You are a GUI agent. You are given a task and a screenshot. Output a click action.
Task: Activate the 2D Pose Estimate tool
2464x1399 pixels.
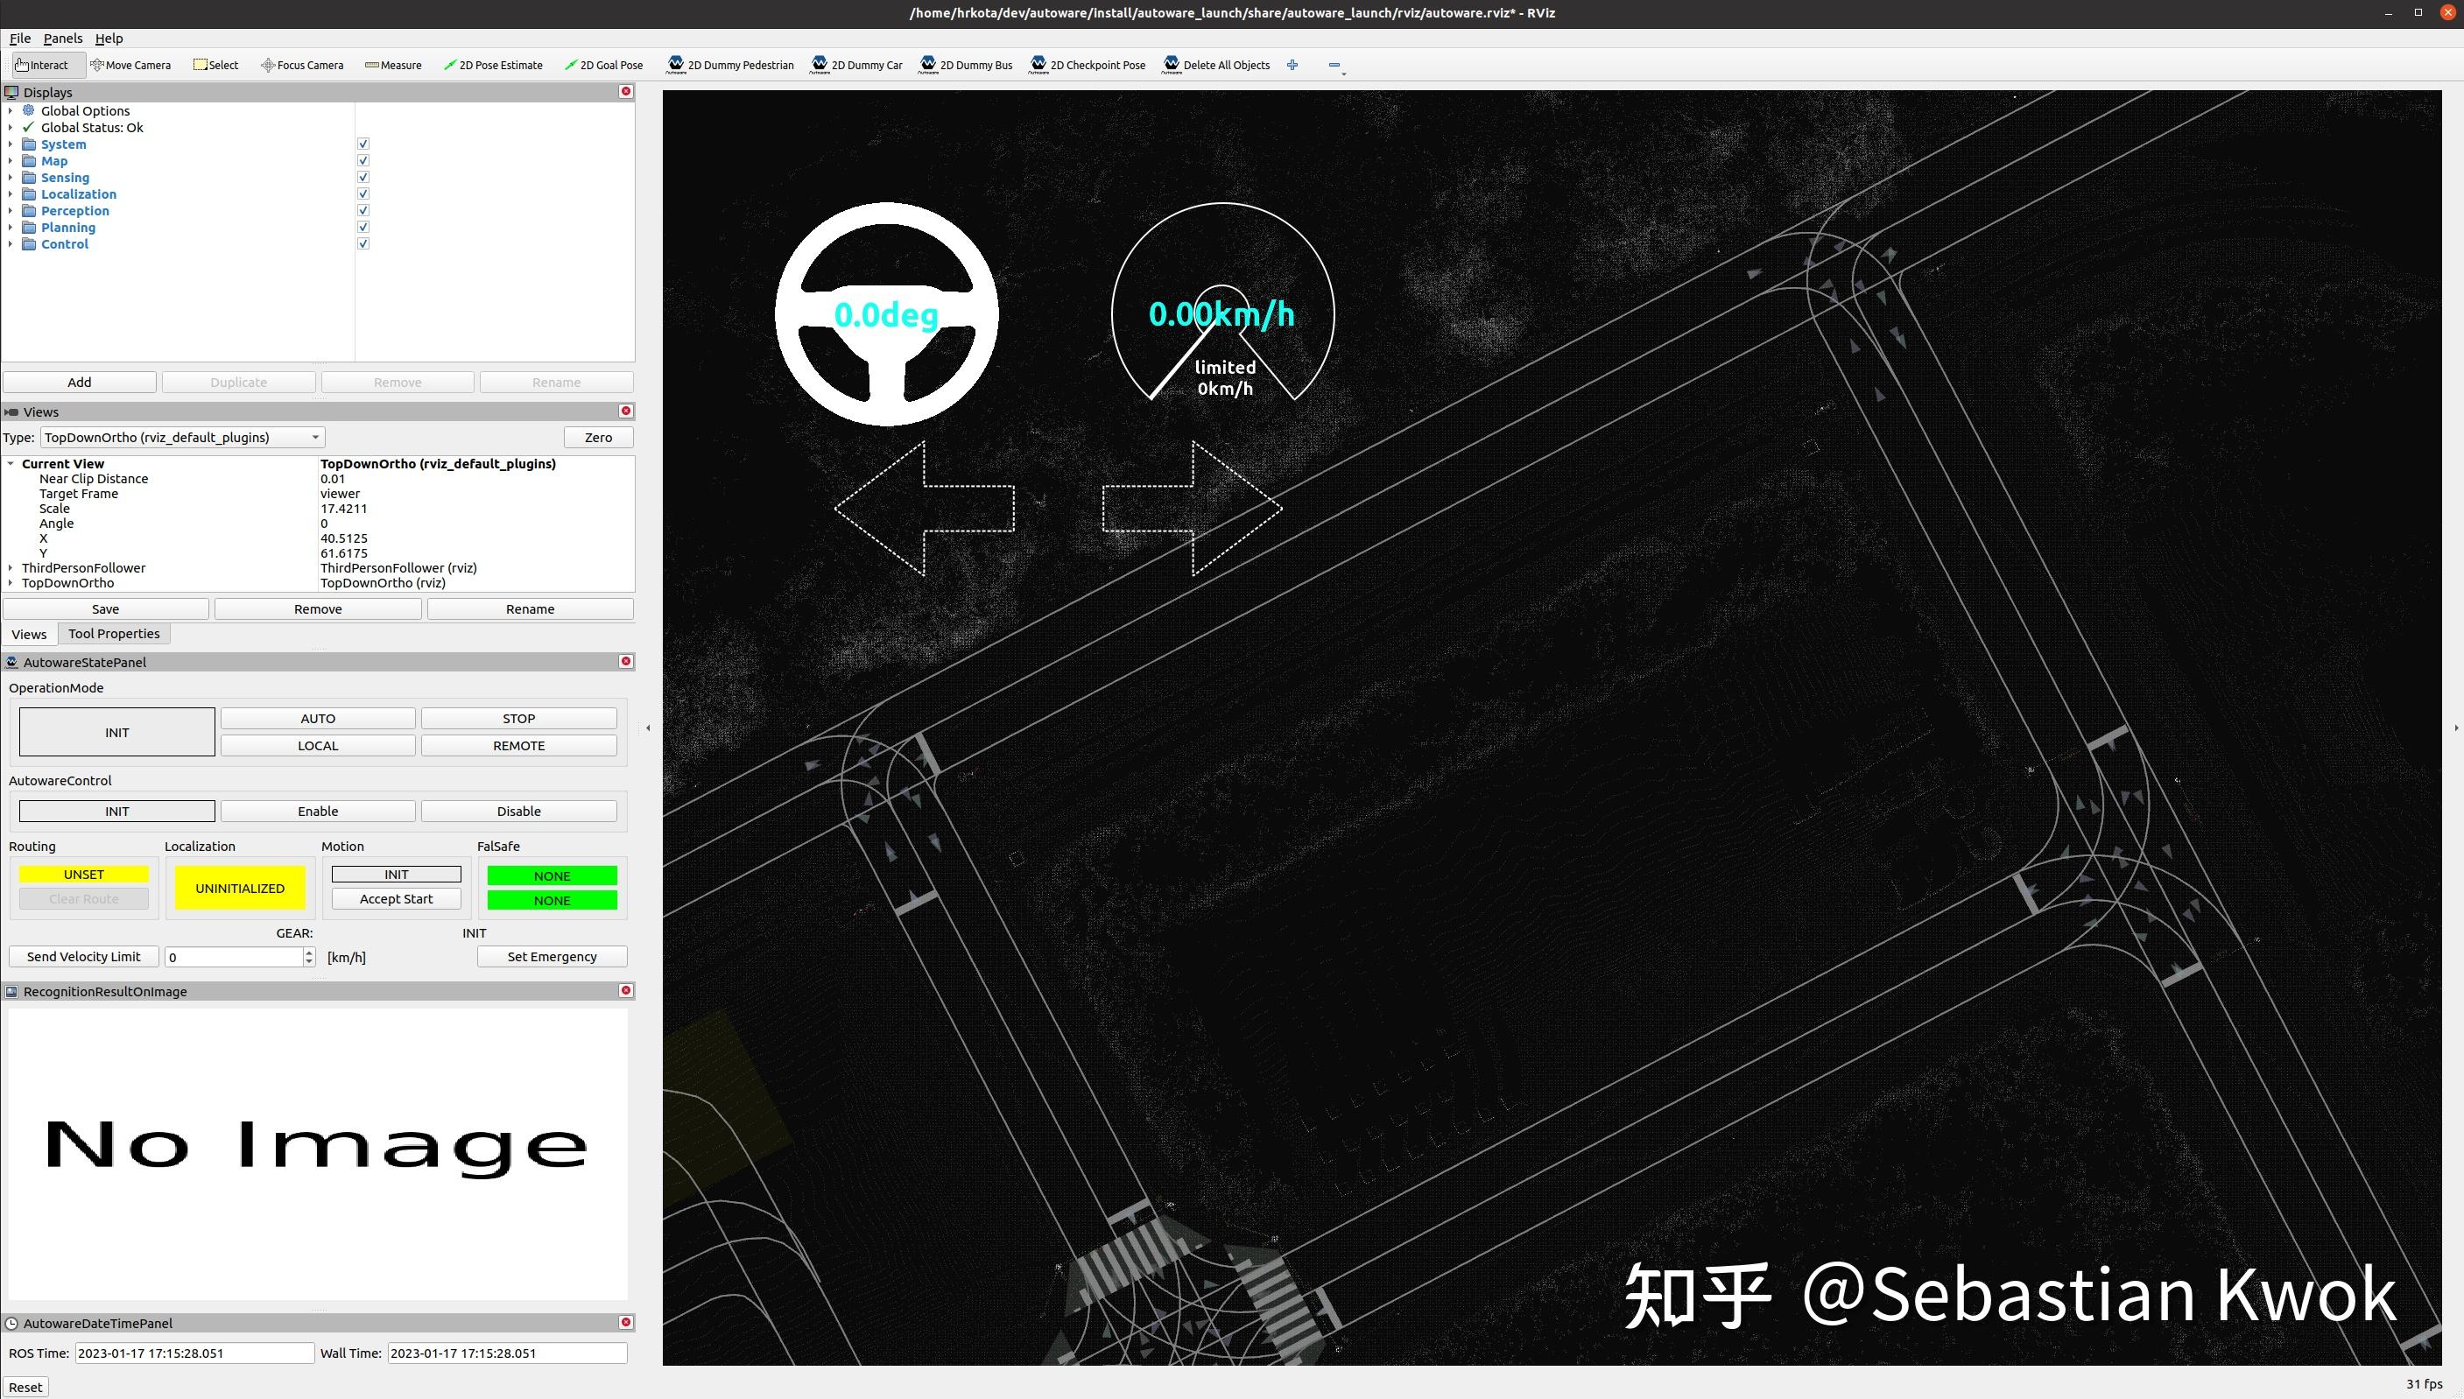493,65
